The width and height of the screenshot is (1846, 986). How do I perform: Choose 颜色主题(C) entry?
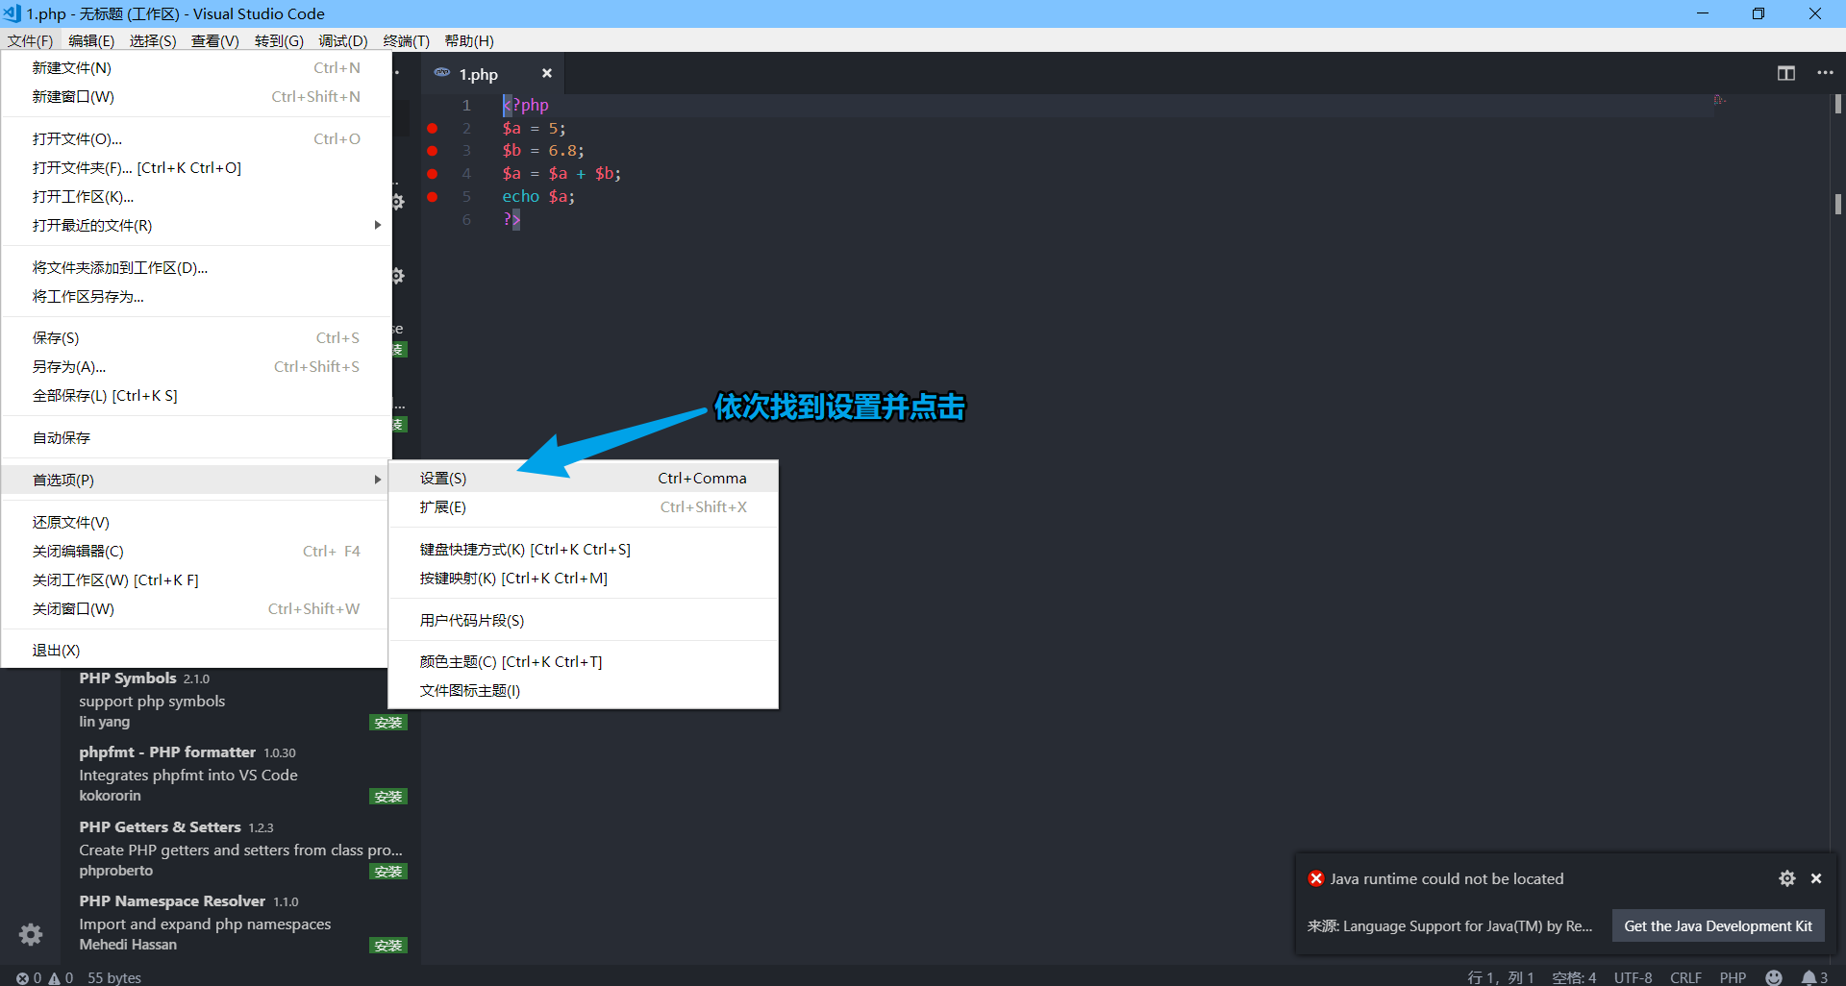(583, 661)
